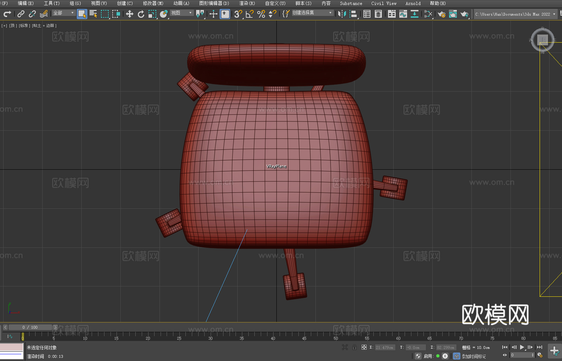
Task: Click time slider 0 / 100 handle
Action: click(x=30, y=327)
